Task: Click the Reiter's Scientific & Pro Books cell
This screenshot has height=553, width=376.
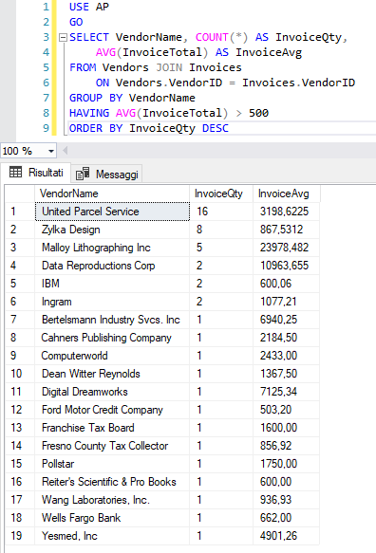Action: (x=112, y=482)
